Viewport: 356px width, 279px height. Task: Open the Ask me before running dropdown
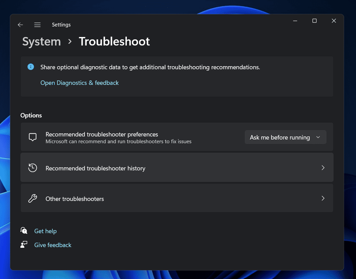(x=285, y=137)
